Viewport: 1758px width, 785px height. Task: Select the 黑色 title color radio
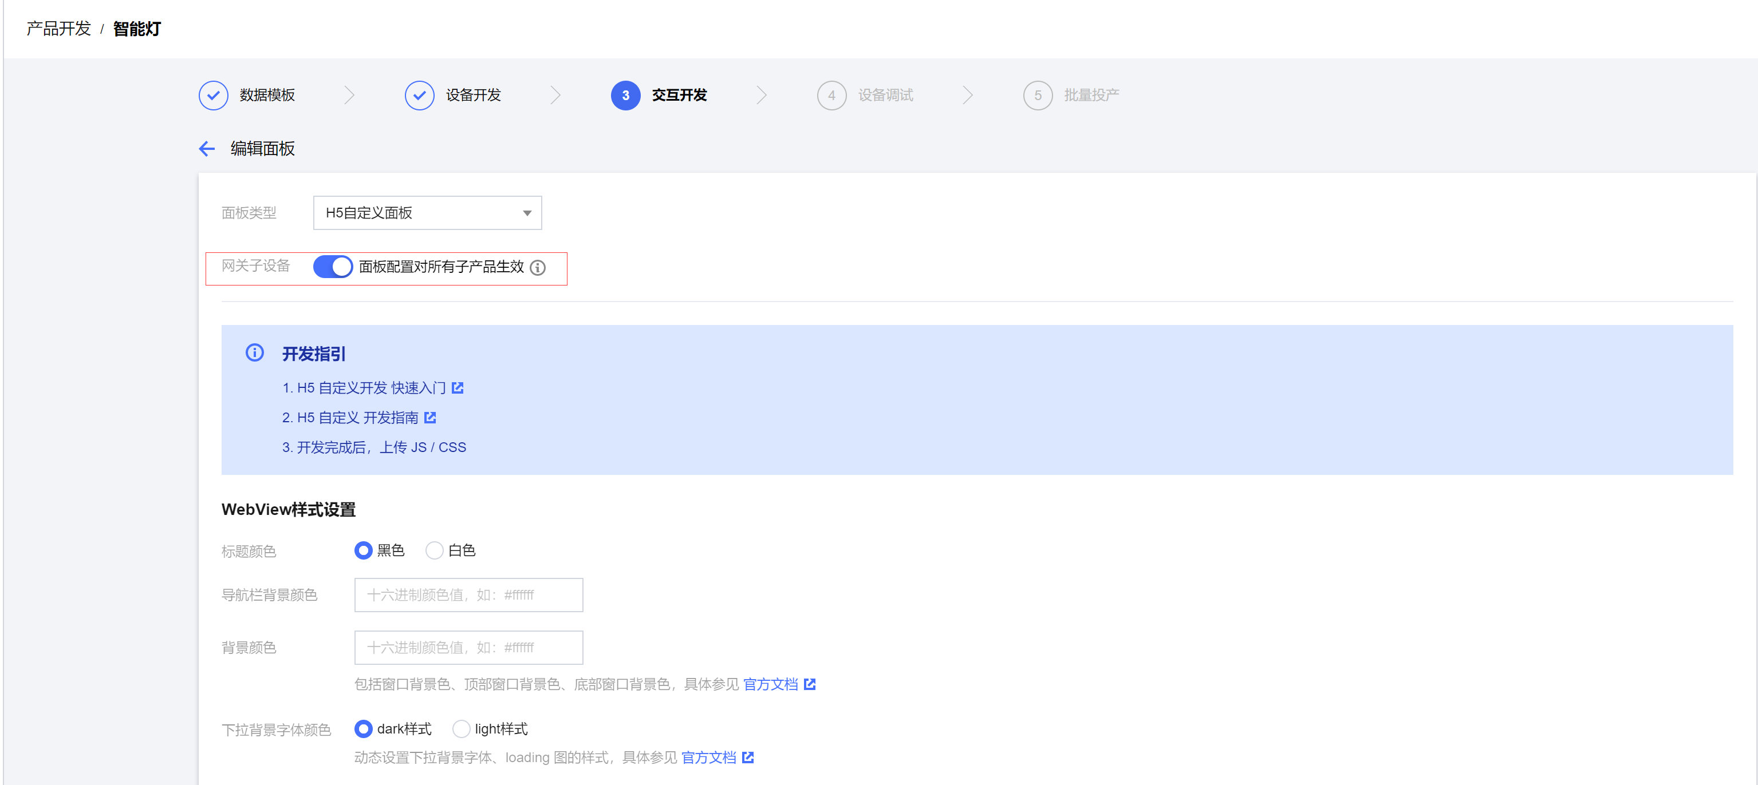pyautogui.click(x=364, y=550)
